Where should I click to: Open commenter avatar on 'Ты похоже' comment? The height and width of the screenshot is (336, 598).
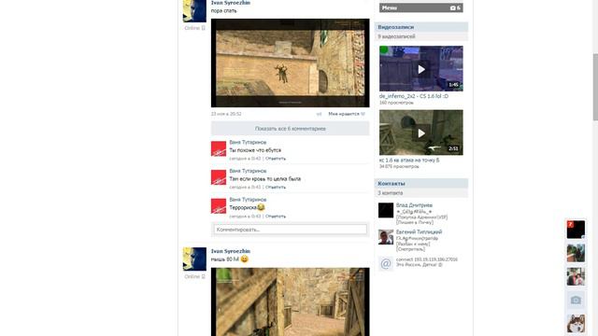219,148
